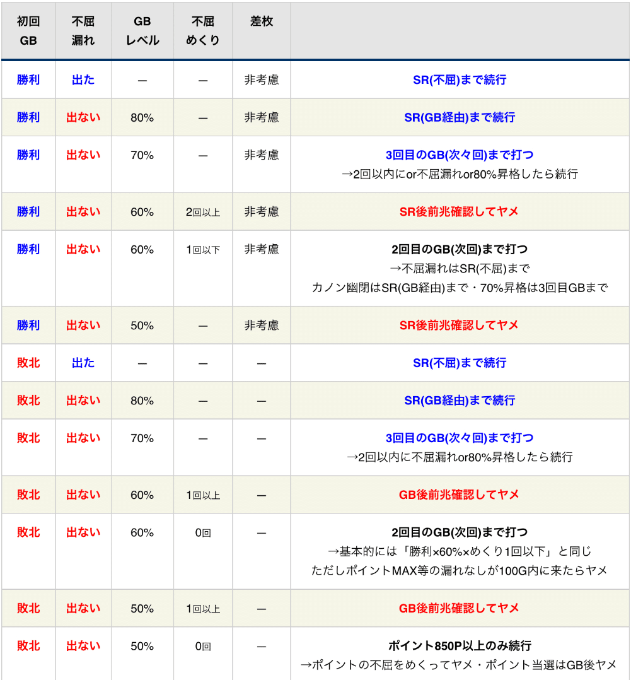Select 60% in the 1回以下 row
This screenshot has width=631, height=680.
click(142, 250)
